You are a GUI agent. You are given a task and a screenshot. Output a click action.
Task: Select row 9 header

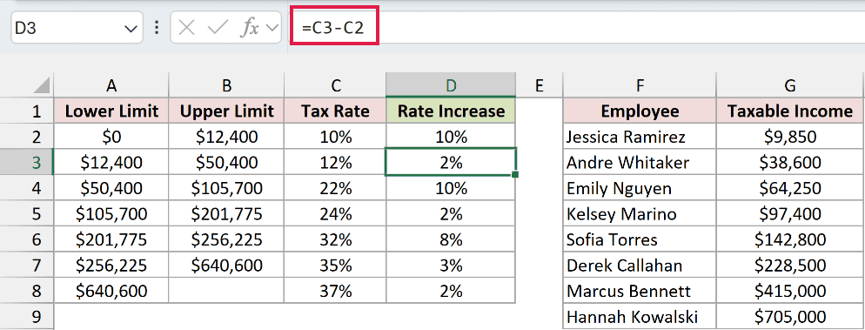pyautogui.click(x=26, y=316)
